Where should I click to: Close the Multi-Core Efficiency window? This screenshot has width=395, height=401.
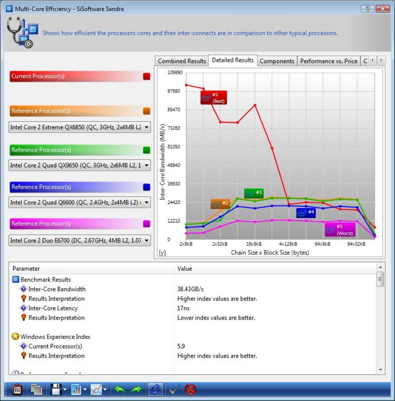(383, 9)
